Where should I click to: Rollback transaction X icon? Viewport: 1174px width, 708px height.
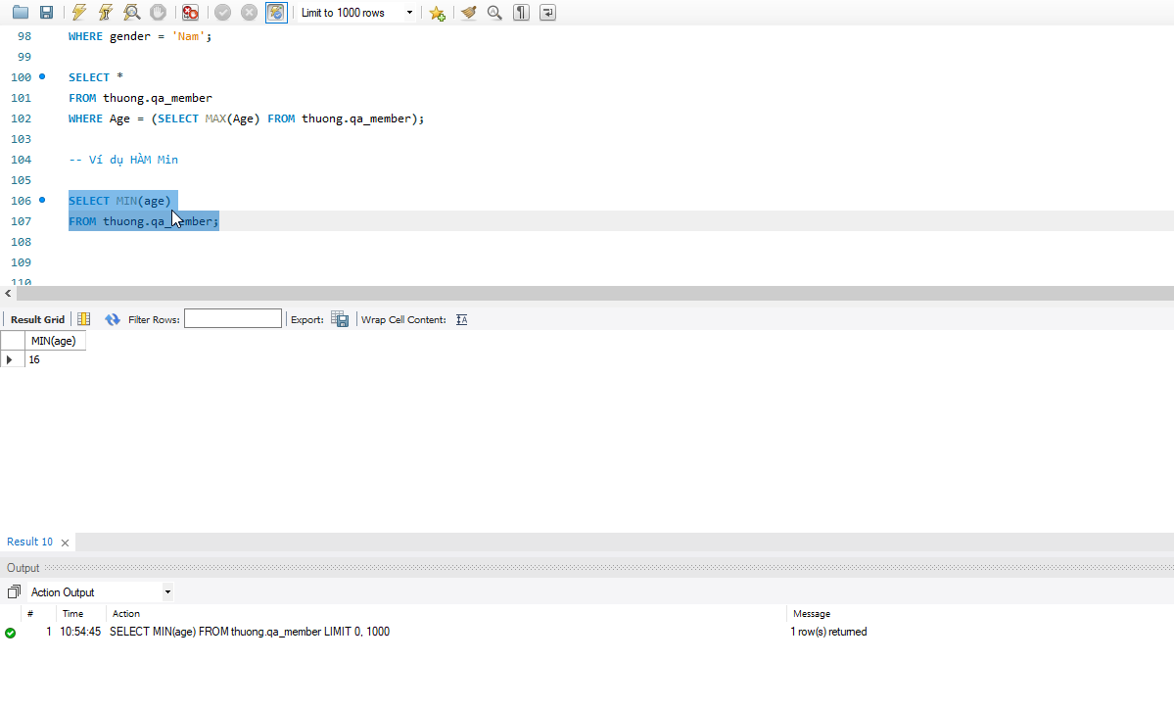pyautogui.click(x=250, y=12)
